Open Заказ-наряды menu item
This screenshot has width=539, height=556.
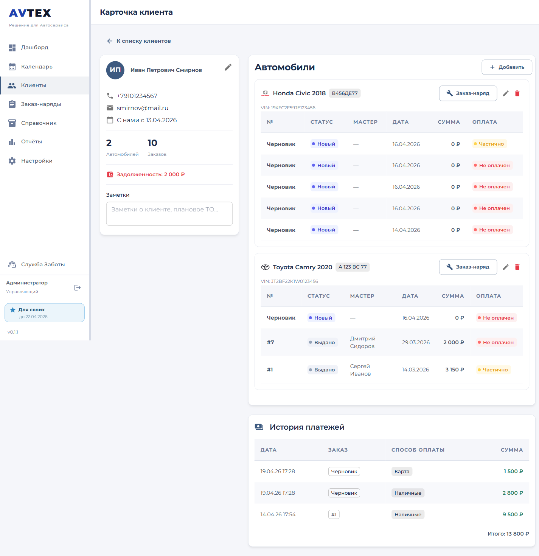click(41, 104)
